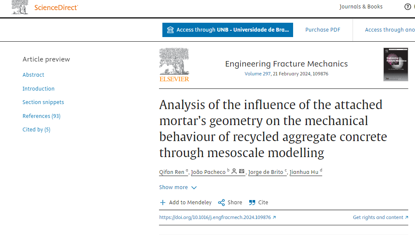This screenshot has width=415, height=235.
Task: Open the Cited by (5) section
Action: click(36, 130)
